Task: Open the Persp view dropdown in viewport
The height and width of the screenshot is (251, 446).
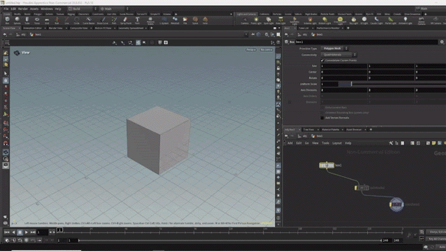Action: click(x=251, y=50)
